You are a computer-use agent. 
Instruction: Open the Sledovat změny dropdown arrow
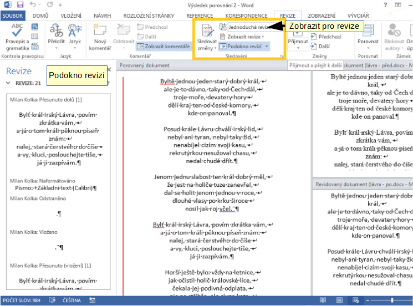pos(215,48)
